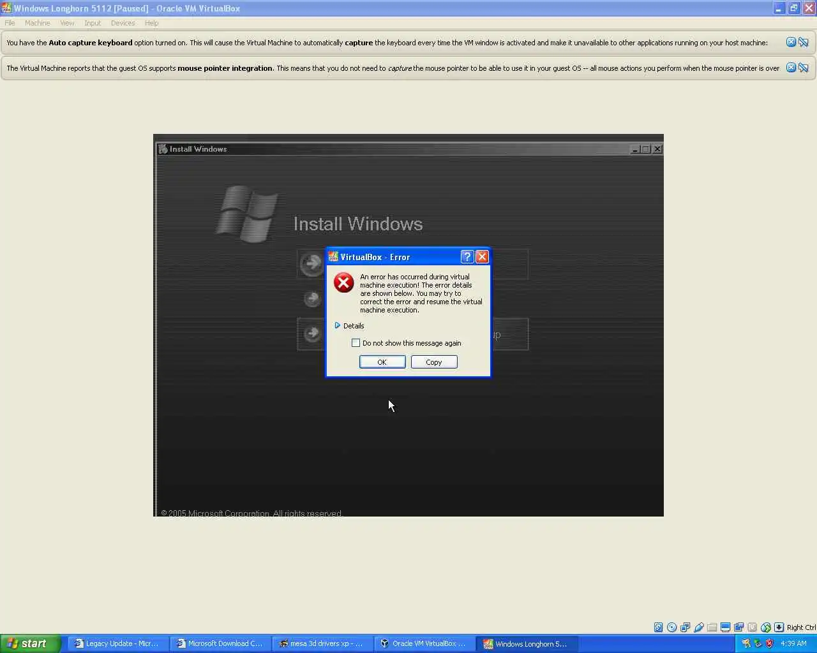Click the Windows Longhorn 5... taskbar button

(x=527, y=643)
